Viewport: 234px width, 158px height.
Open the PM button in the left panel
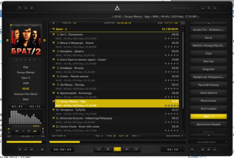coord(43,136)
